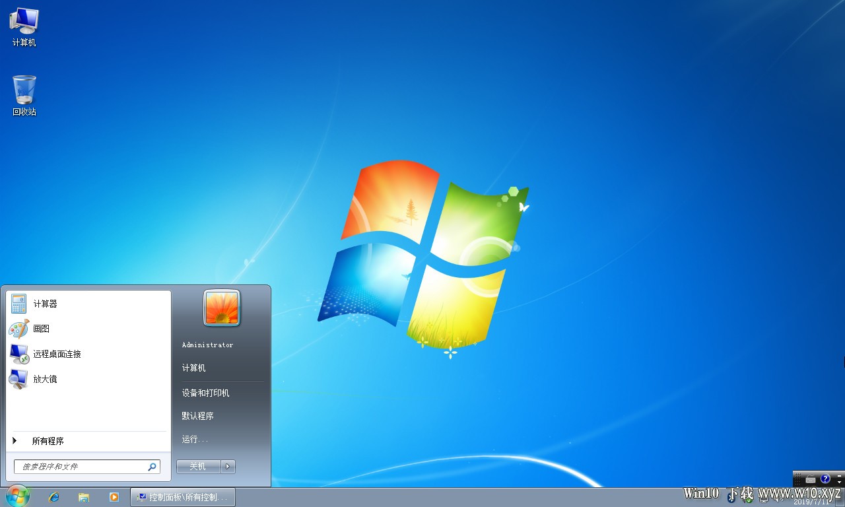Screen dimensions: 845x507
Task: Start 远程桌面连接 from the pinned list
Action: [88, 354]
